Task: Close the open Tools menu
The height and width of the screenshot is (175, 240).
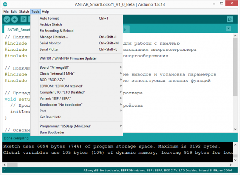Action: tap(35, 12)
